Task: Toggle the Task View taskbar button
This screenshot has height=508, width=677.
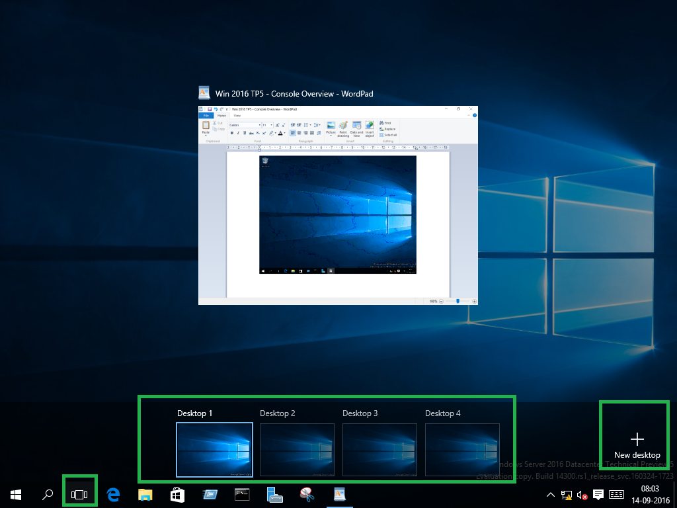Action: coord(79,495)
